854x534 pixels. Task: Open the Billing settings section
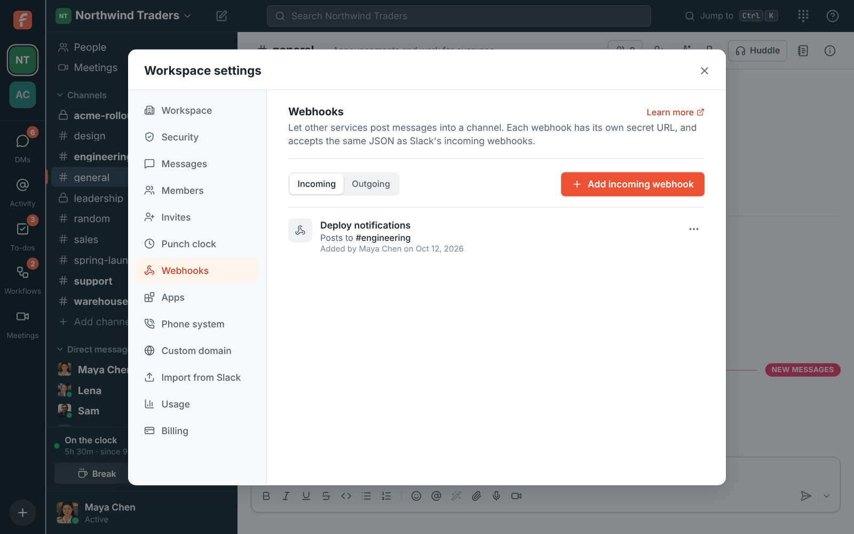click(197, 431)
